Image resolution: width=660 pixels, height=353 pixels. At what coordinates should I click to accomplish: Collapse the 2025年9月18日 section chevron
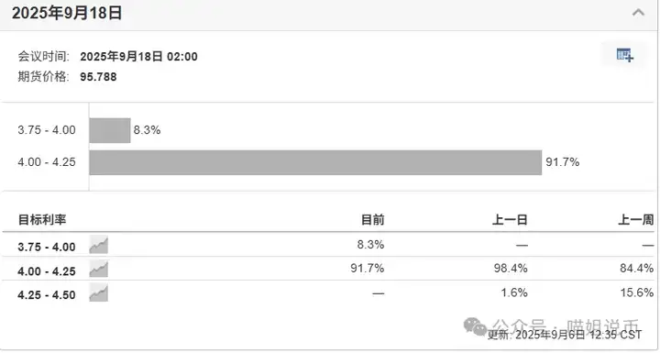[638, 12]
